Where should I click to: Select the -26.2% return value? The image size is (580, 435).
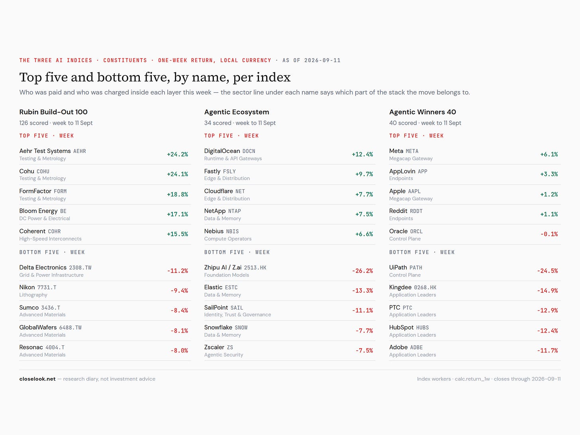click(x=362, y=271)
